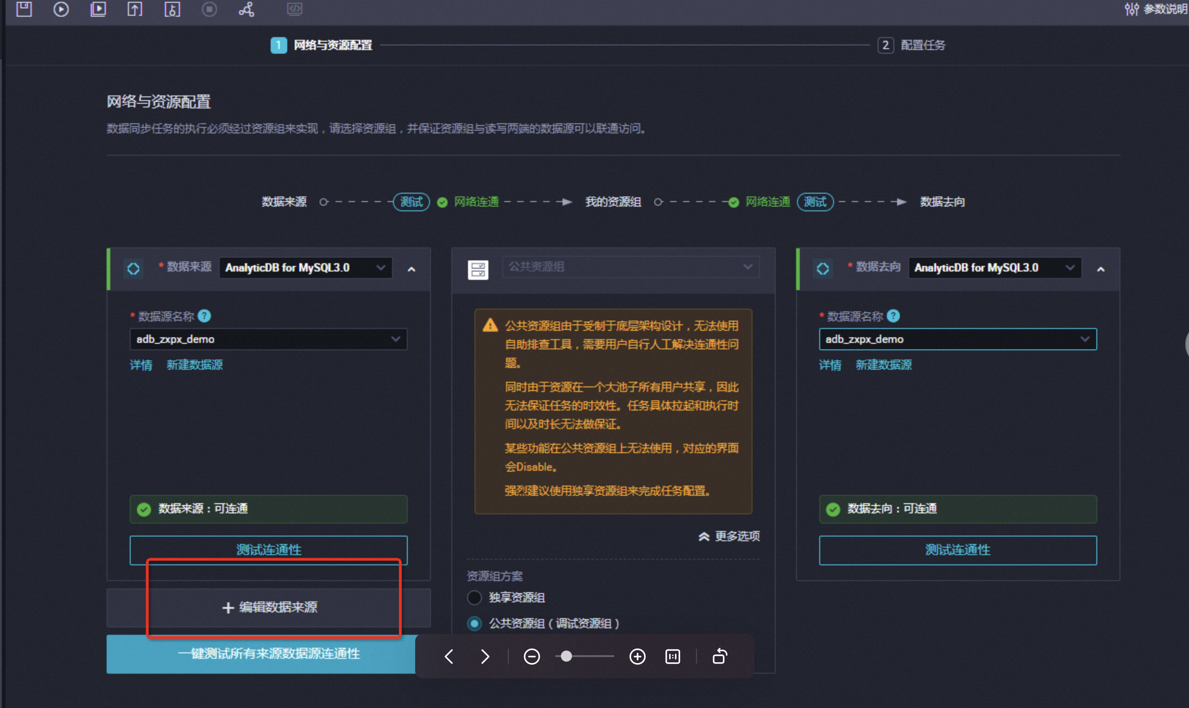Click the 数据来源 panel sync icon
Viewport: 1189px width, 708px height.
133,269
